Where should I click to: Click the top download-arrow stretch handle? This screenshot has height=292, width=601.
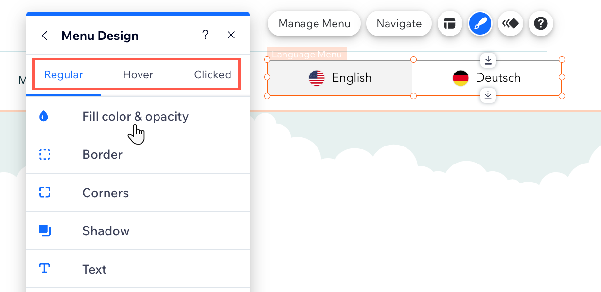pyautogui.click(x=488, y=60)
